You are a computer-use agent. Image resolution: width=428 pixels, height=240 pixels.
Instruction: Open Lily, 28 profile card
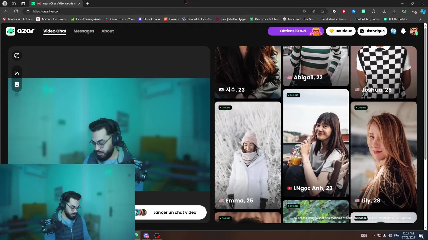[384, 155]
